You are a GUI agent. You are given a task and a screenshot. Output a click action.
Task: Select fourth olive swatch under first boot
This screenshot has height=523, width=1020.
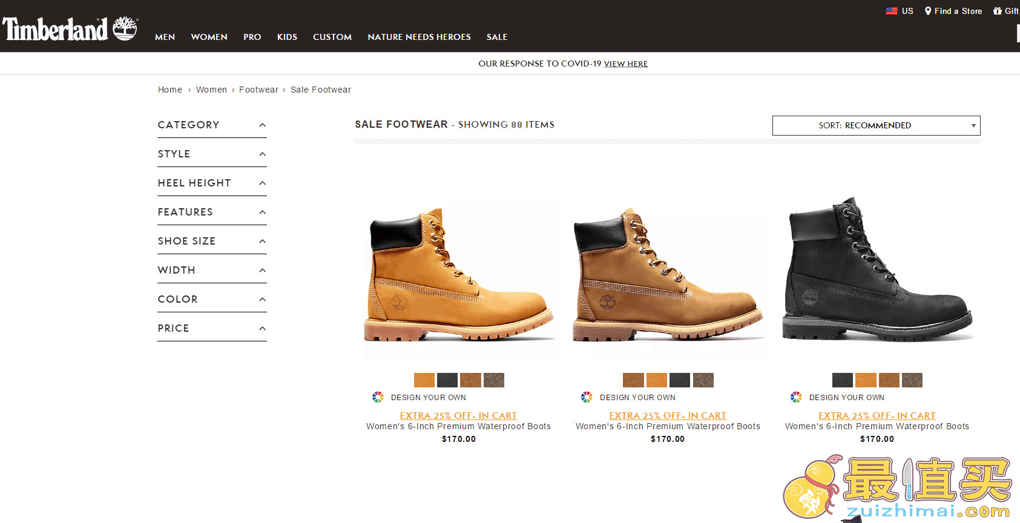tap(494, 380)
